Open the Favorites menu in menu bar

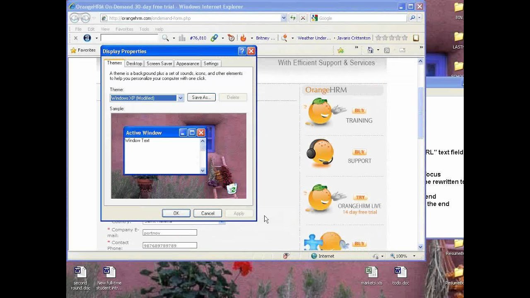click(x=124, y=29)
